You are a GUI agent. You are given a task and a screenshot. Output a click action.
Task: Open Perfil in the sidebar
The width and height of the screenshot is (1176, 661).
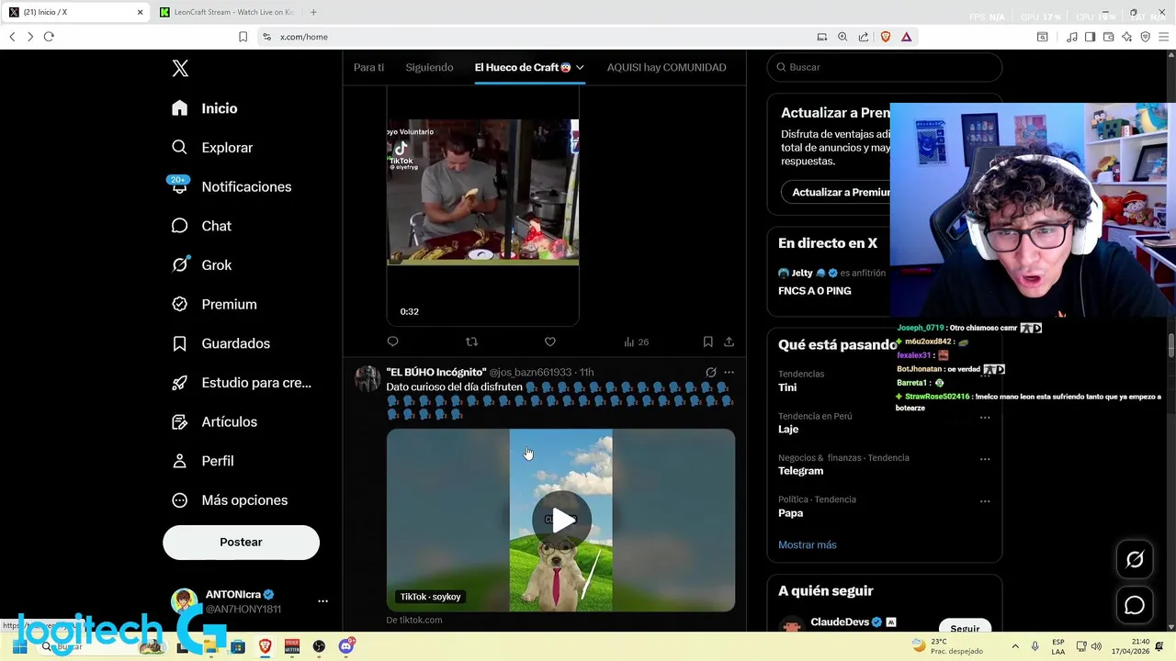(203, 461)
